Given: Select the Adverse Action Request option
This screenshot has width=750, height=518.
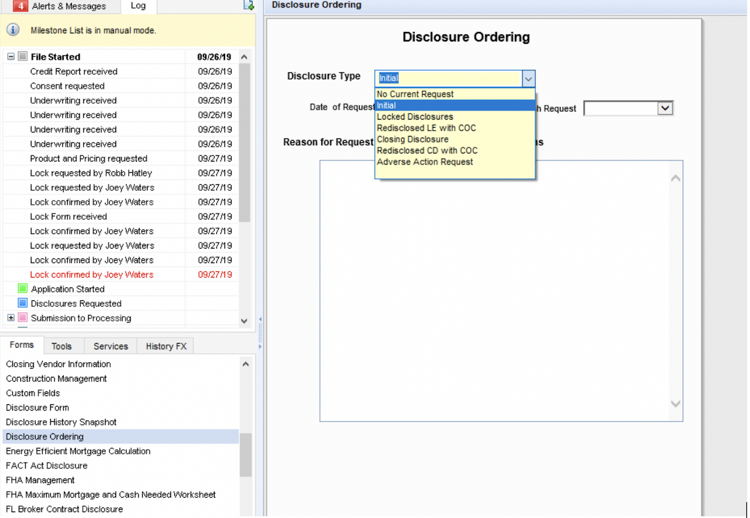Looking at the screenshot, I should pos(455,162).
